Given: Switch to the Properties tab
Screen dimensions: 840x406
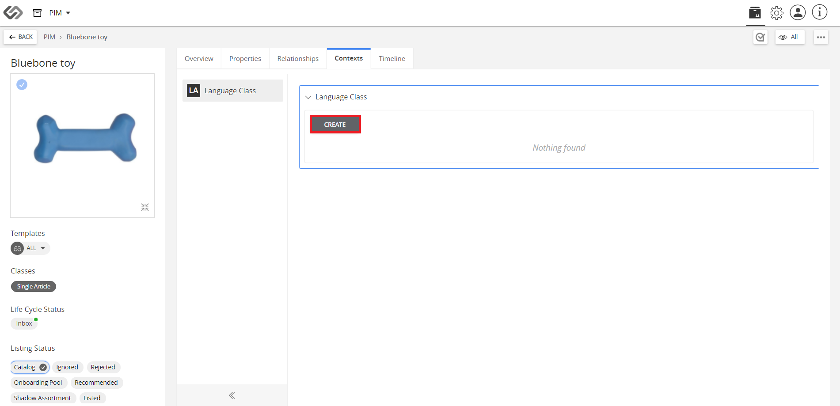Looking at the screenshot, I should click(245, 59).
